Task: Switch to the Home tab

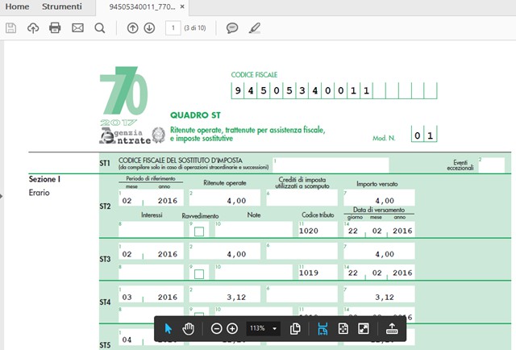Action: pyautogui.click(x=17, y=7)
